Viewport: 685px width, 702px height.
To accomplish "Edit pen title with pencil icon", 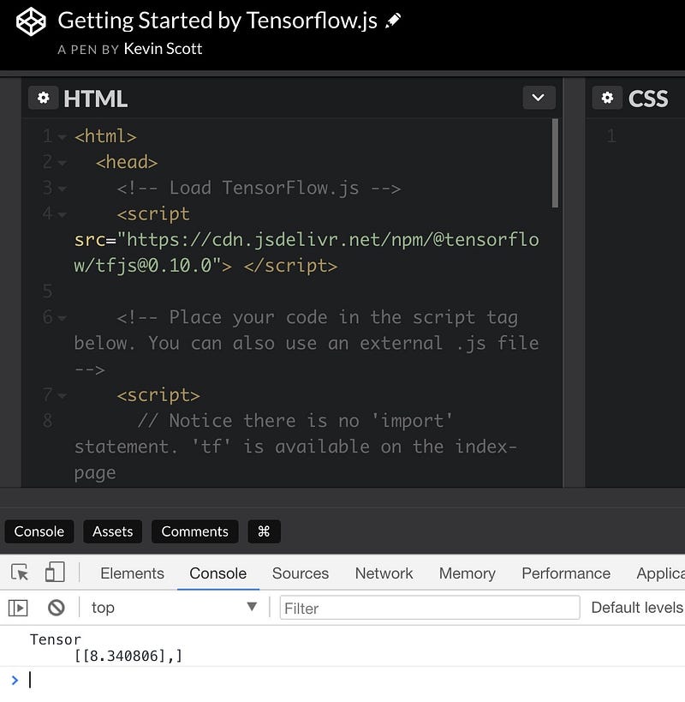I will pos(393,21).
